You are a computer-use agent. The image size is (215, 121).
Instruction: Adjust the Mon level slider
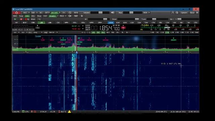click(x=132, y=13)
